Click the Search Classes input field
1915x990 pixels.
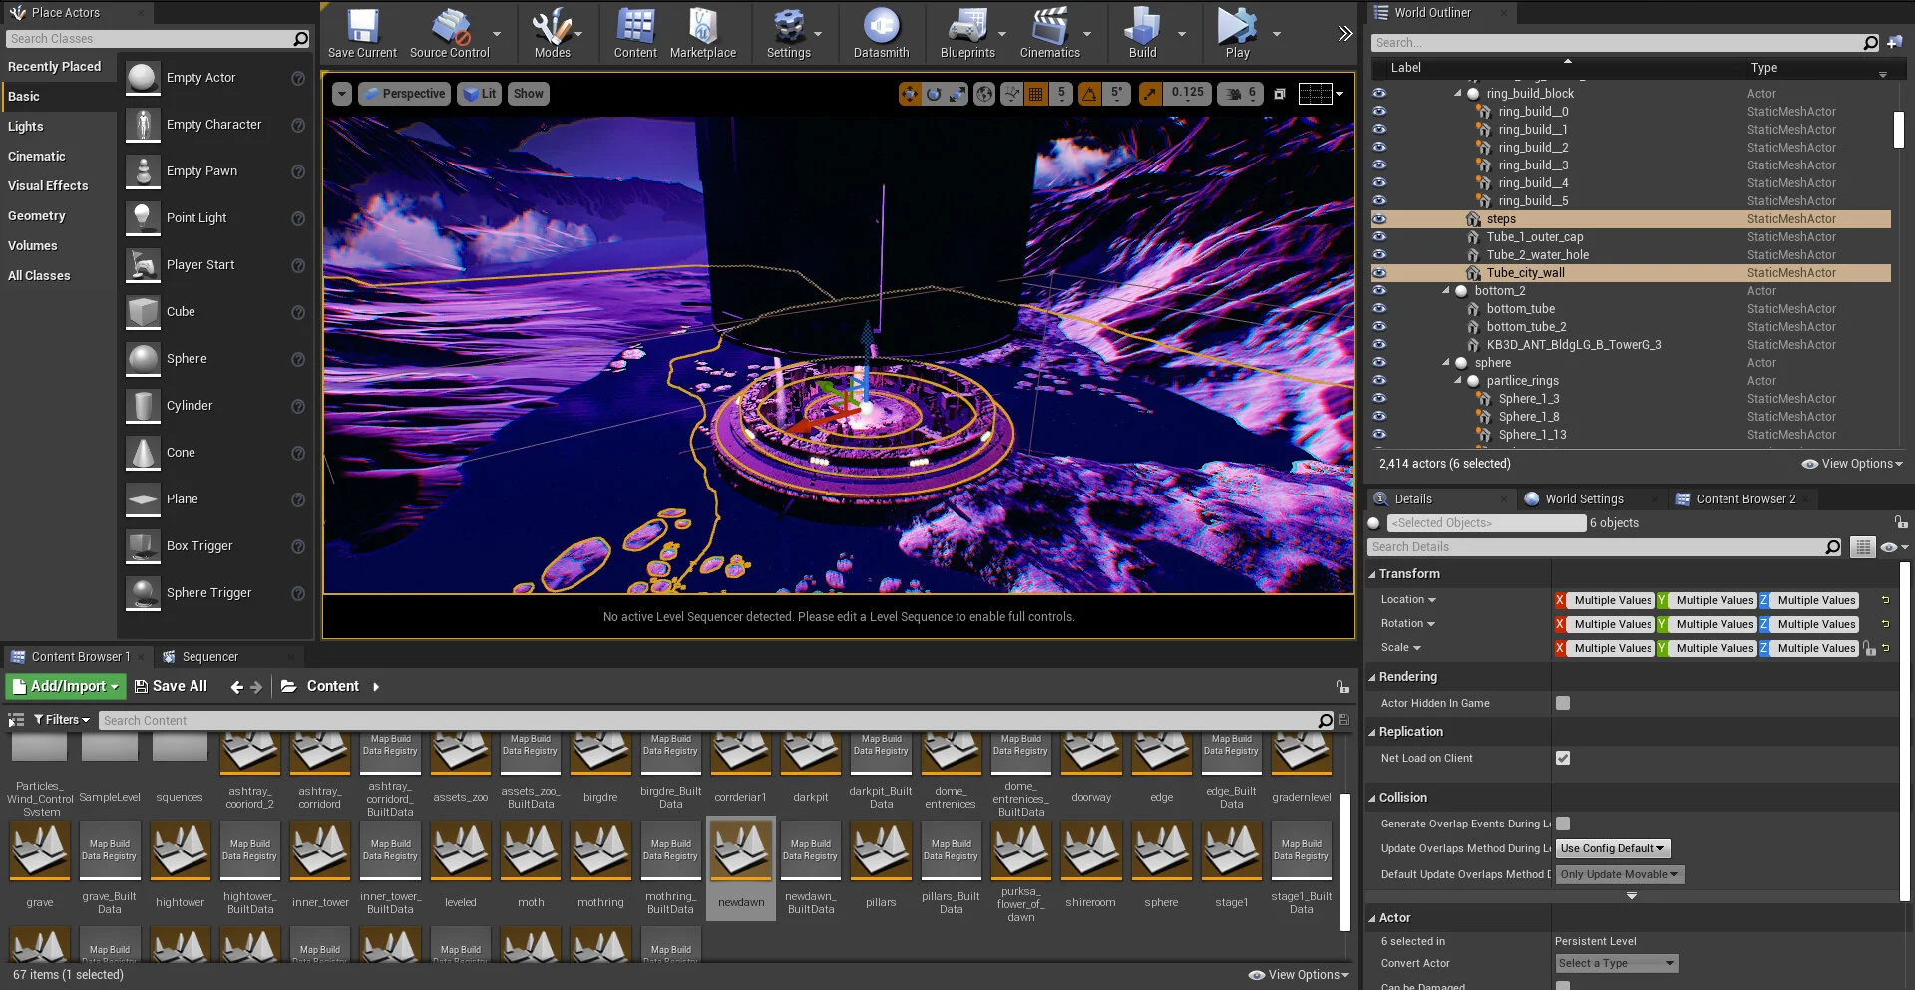(x=150, y=39)
